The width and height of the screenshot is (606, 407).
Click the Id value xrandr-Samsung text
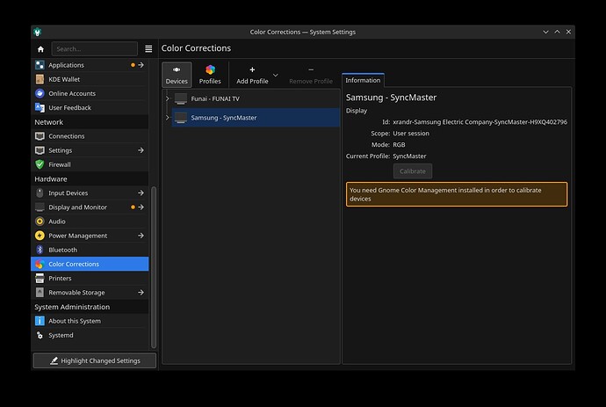click(x=480, y=122)
